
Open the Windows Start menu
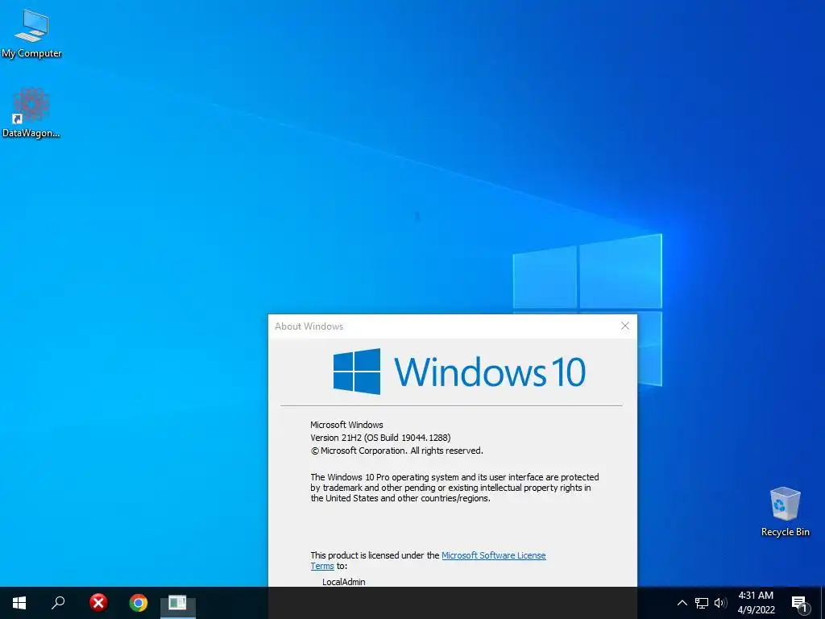(x=19, y=603)
